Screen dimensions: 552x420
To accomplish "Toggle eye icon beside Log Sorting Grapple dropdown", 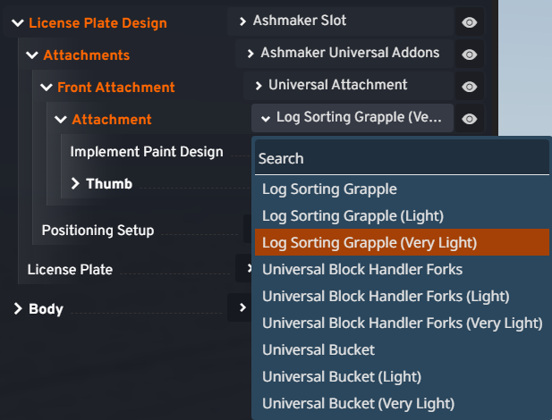I will coord(469,119).
